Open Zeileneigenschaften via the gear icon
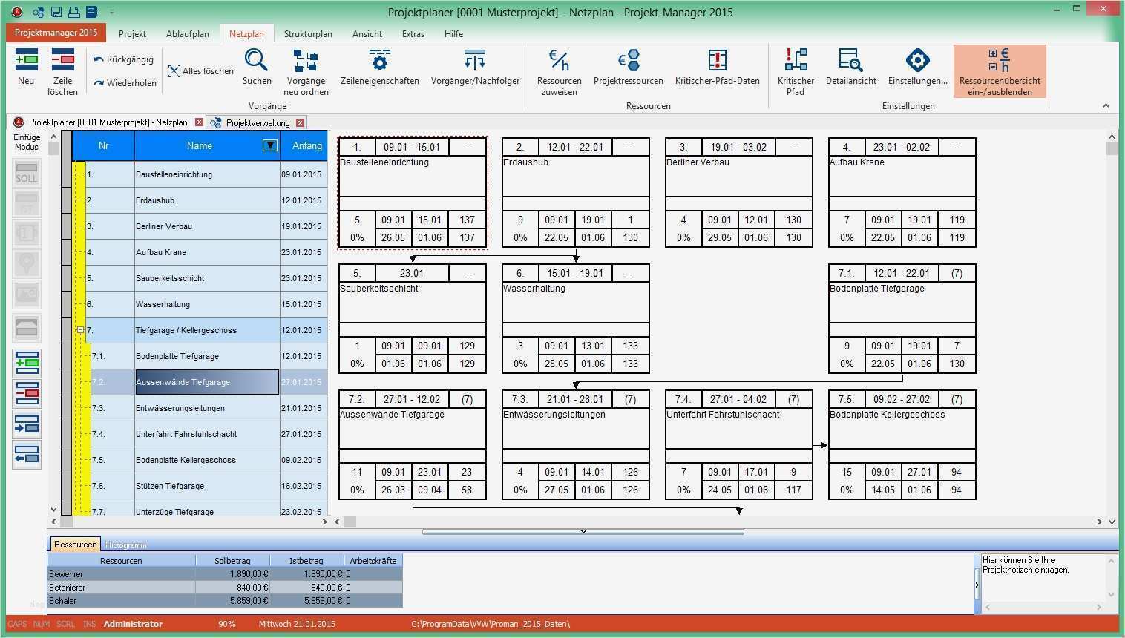 379,61
